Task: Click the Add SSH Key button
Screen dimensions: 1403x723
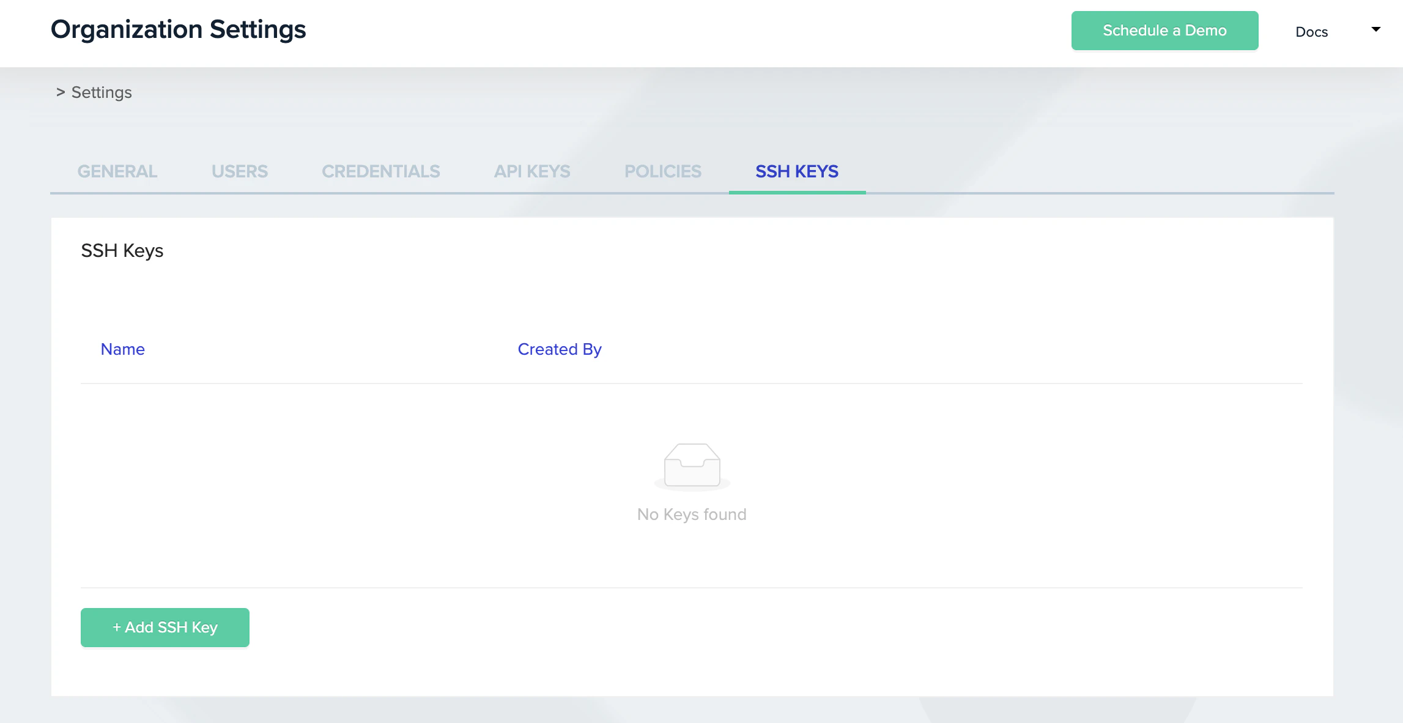Action: click(165, 628)
